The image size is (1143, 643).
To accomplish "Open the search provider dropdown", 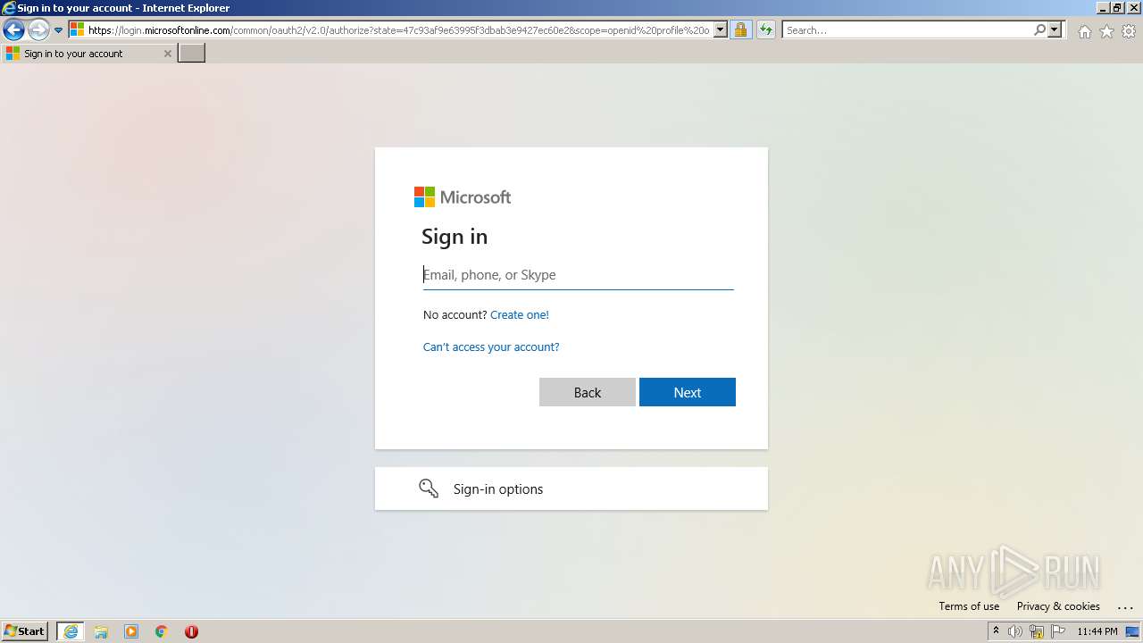I will pos(1055,30).
